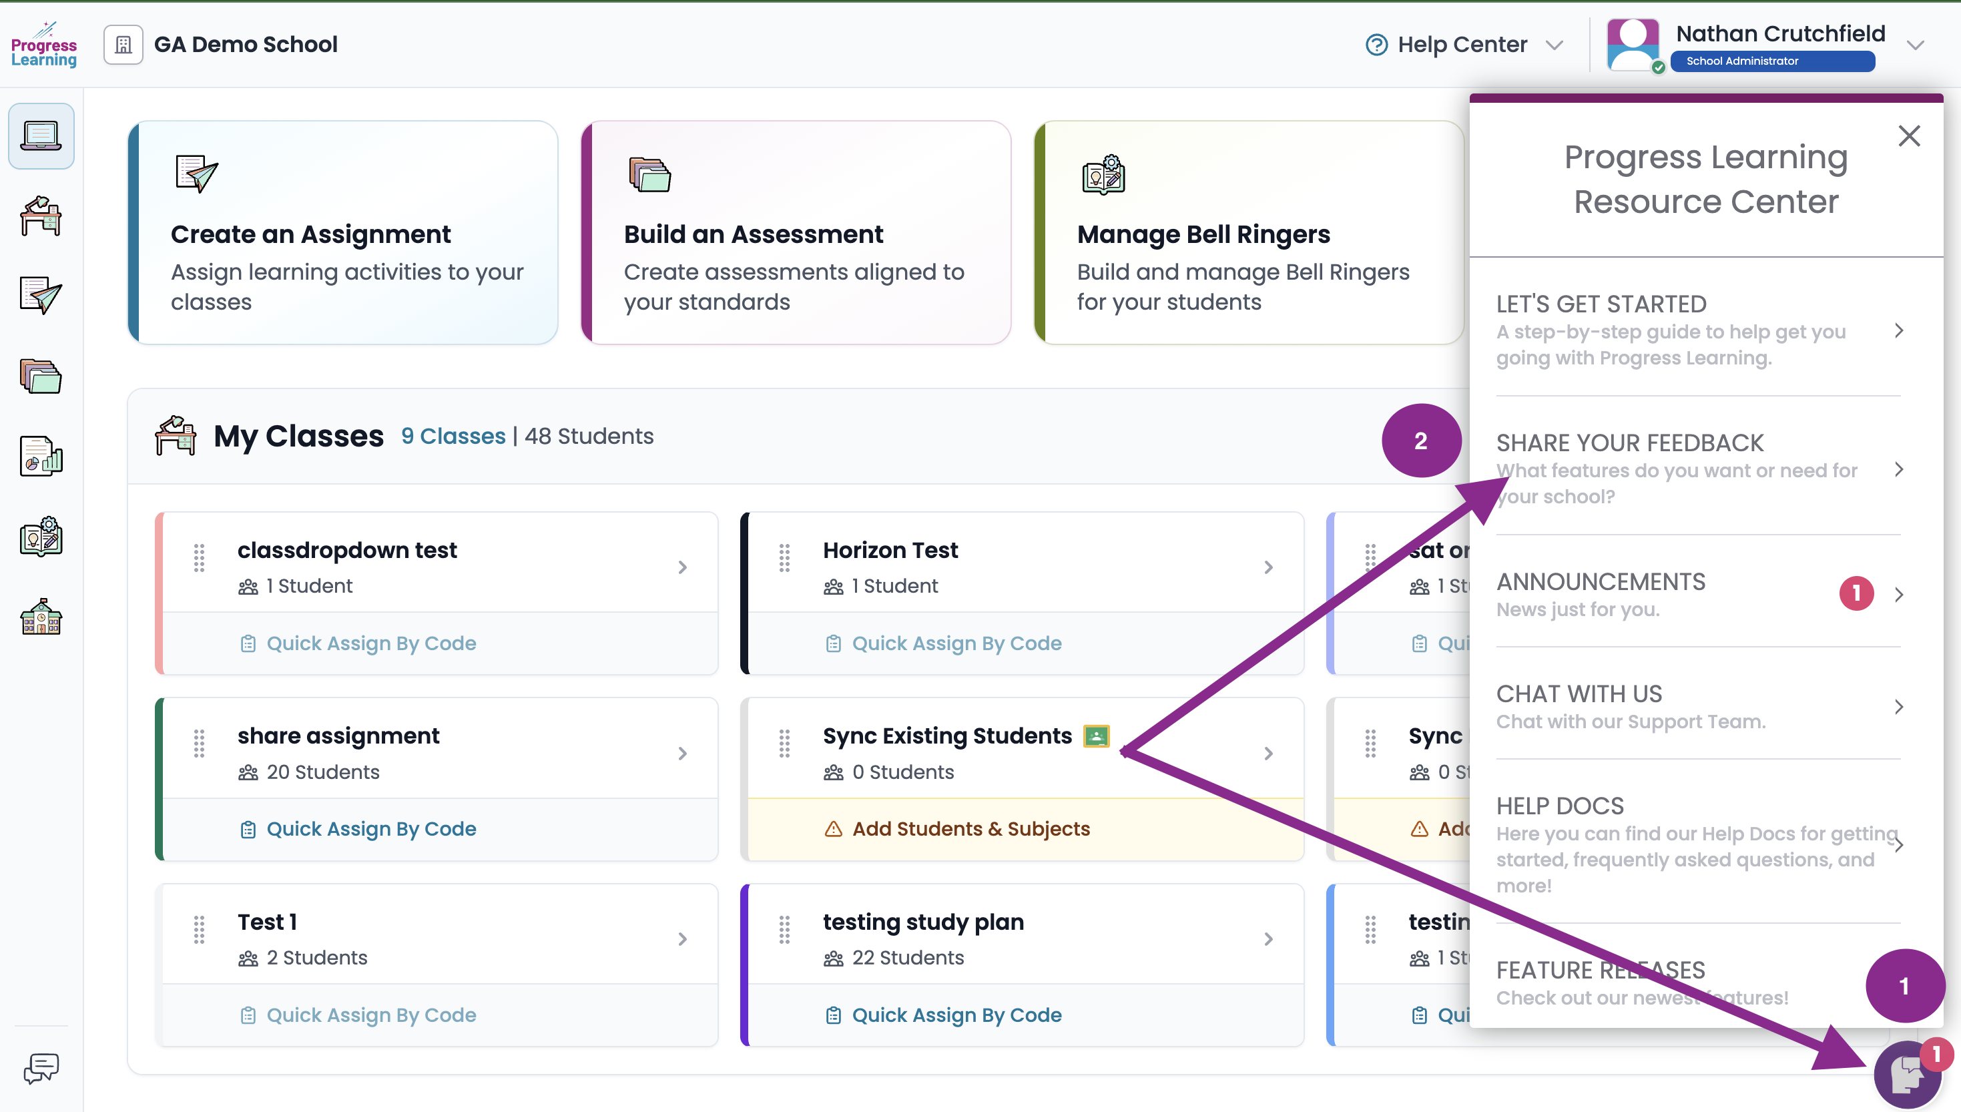
Task: Expand the Help Center dropdown arrow
Action: tap(1554, 45)
